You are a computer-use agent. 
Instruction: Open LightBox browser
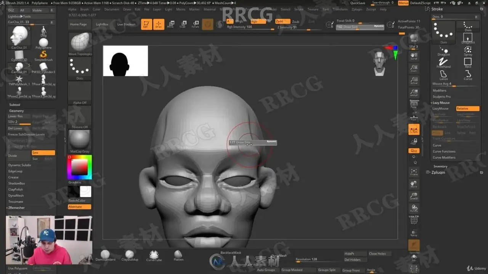(102, 24)
